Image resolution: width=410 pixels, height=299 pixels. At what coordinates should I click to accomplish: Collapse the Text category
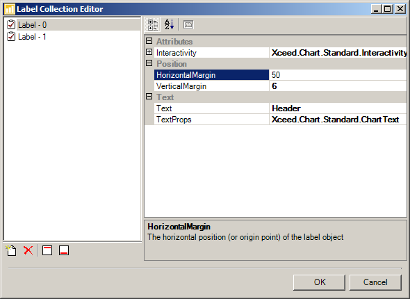tap(149, 97)
